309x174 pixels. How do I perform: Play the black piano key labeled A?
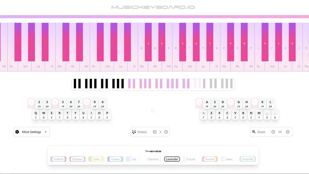coord(265,42)
